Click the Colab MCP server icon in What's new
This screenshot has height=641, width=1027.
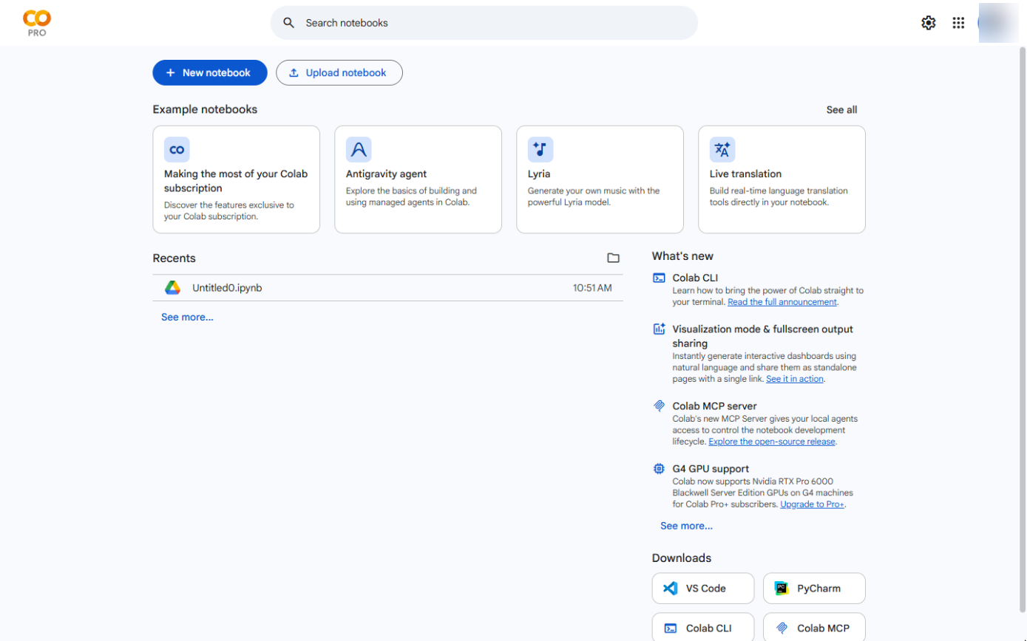pyautogui.click(x=659, y=406)
